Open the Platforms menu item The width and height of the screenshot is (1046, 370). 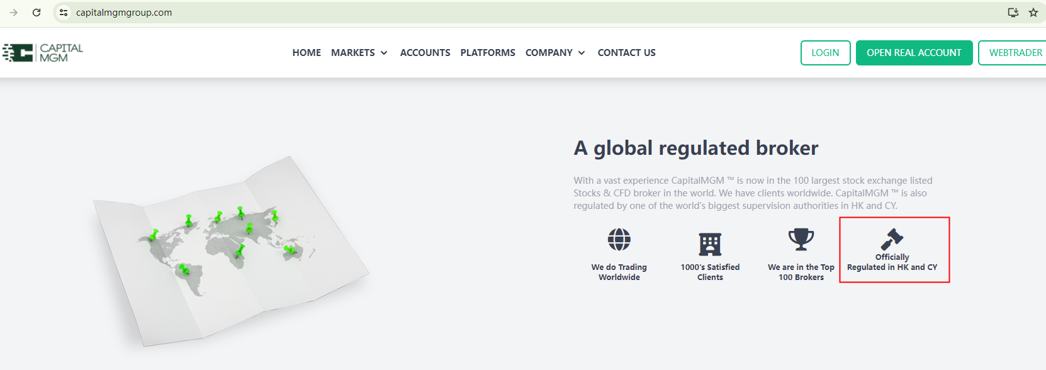click(x=488, y=53)
